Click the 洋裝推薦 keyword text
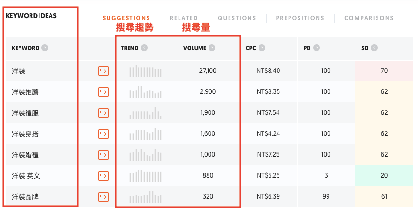418x213 pixels. coord(25,92)
